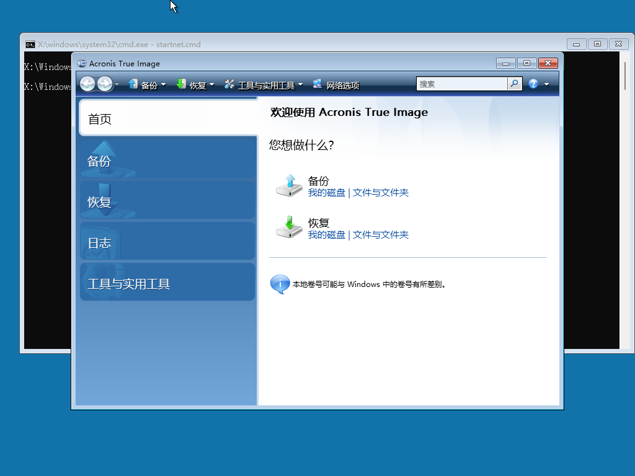Open navigation history dropdown beside forward arrow
635x476 pixels.
click(x=117, y=84)
